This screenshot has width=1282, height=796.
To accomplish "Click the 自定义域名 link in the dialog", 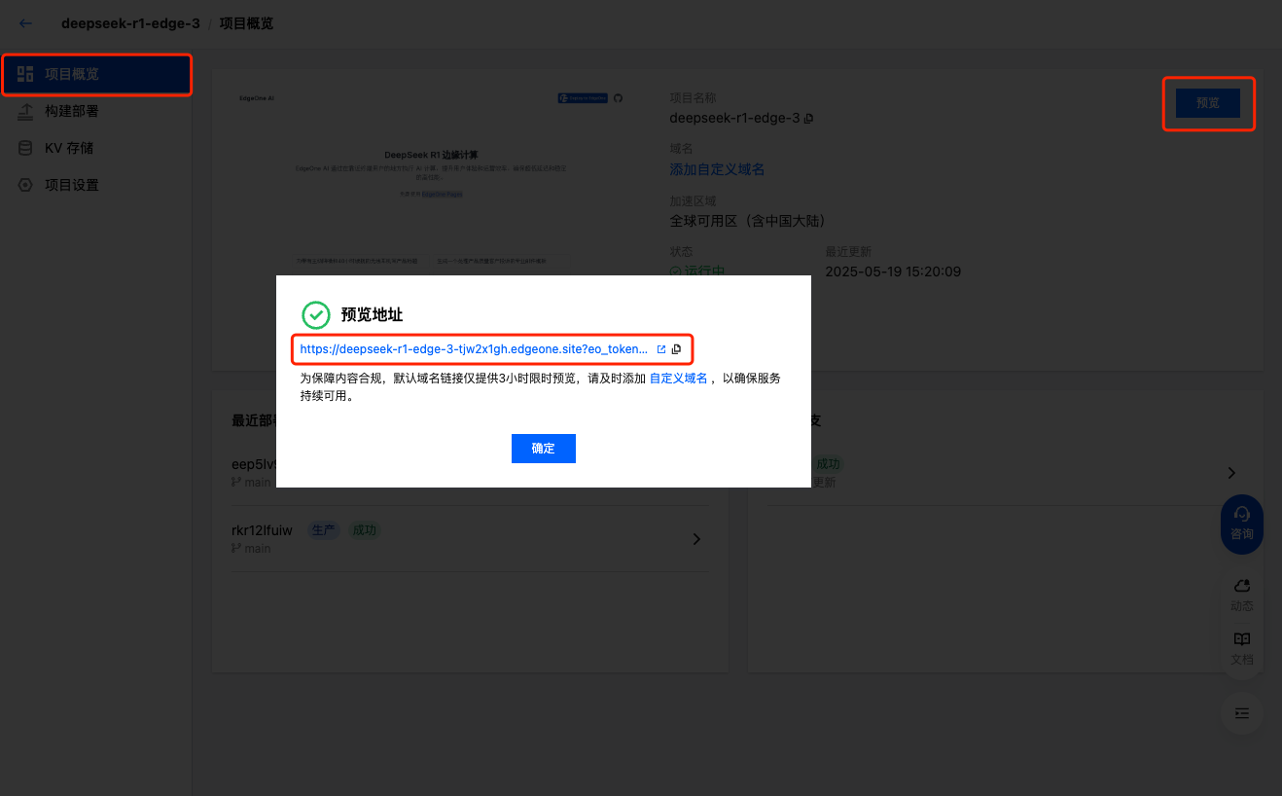I will click(x=678, y=379).
